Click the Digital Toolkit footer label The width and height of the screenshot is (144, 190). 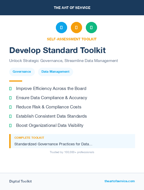20,181
